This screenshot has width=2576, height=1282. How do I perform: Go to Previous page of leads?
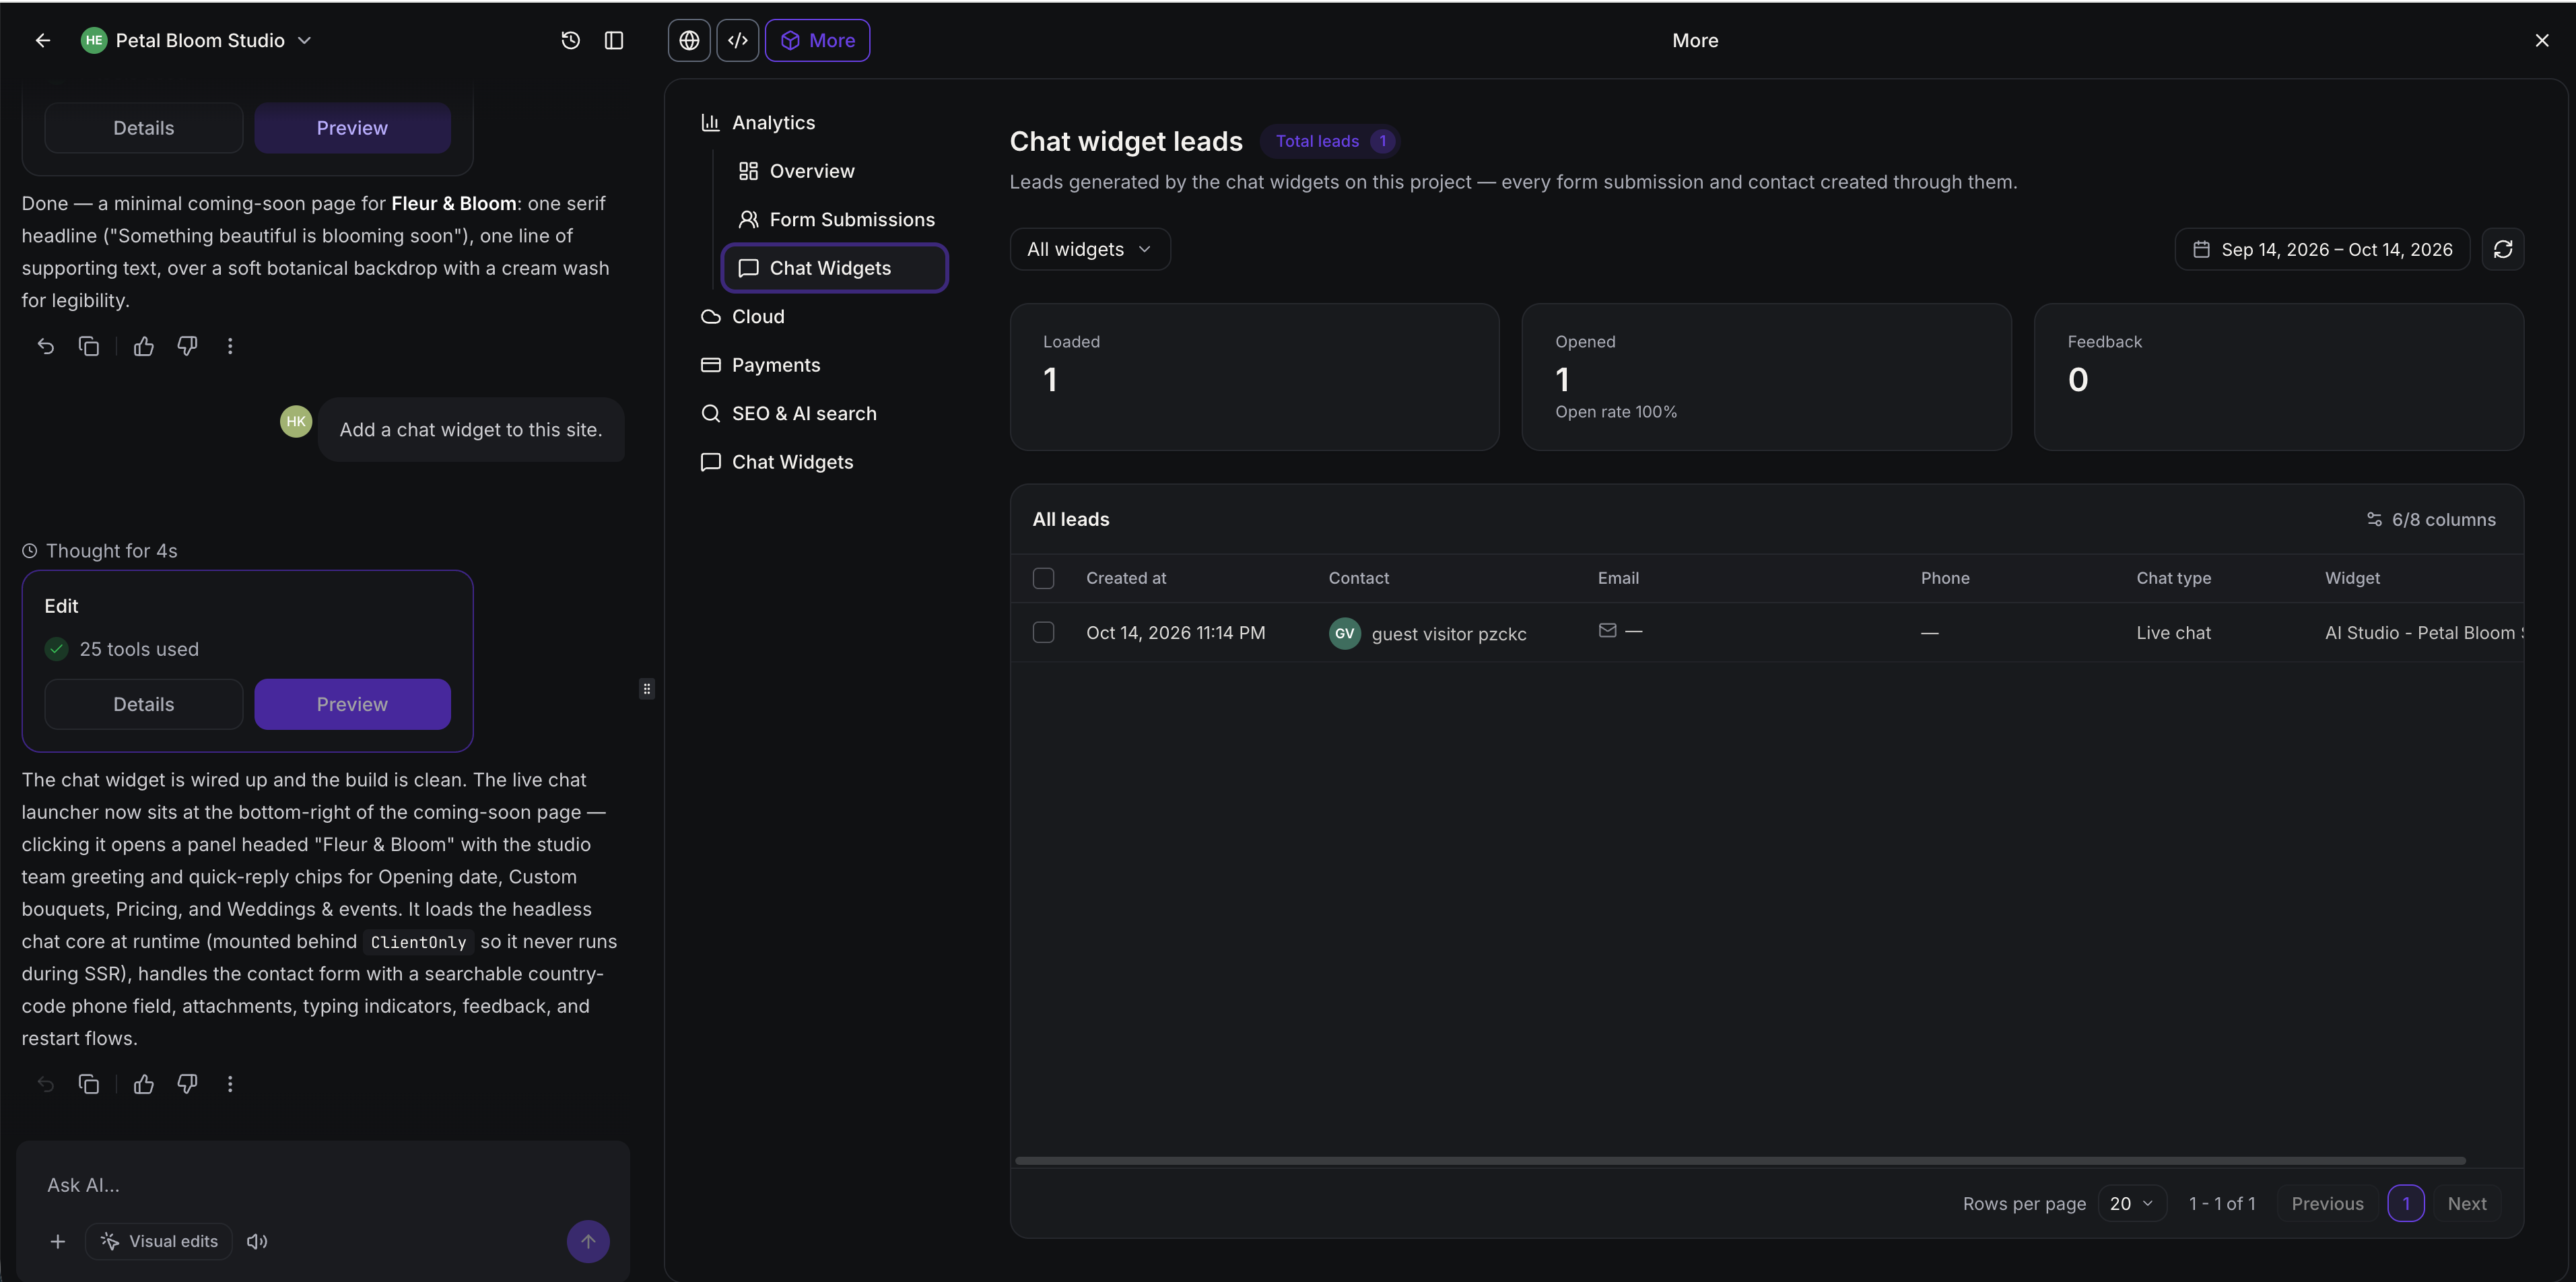pos(2327,1203)
